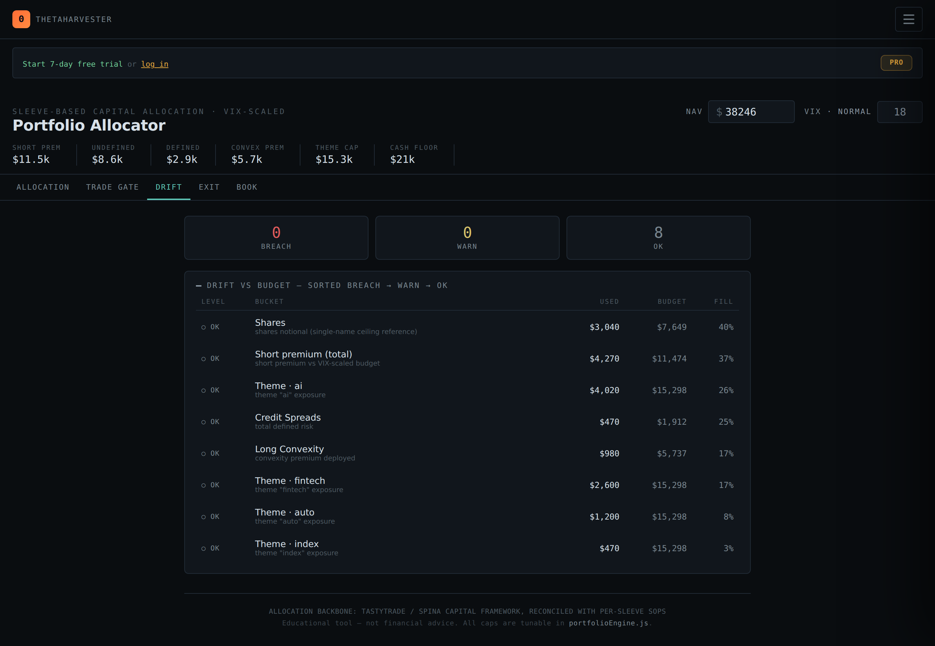This screenshot has width=935, height=646.
Task: Click the status circle for Theme · index
Action: pos(203,548)
